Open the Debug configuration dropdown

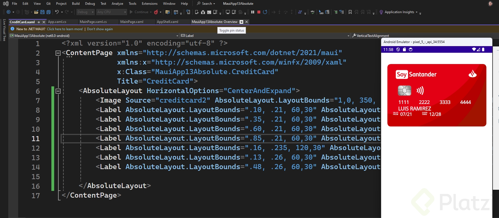click(85, 12)
